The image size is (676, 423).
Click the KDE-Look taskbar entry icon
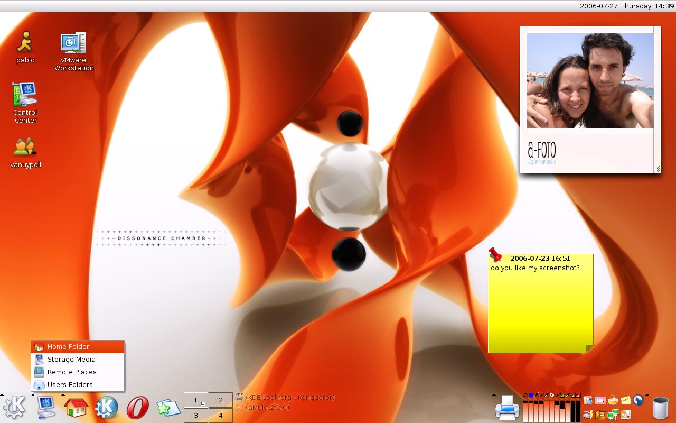coord(239,397)
